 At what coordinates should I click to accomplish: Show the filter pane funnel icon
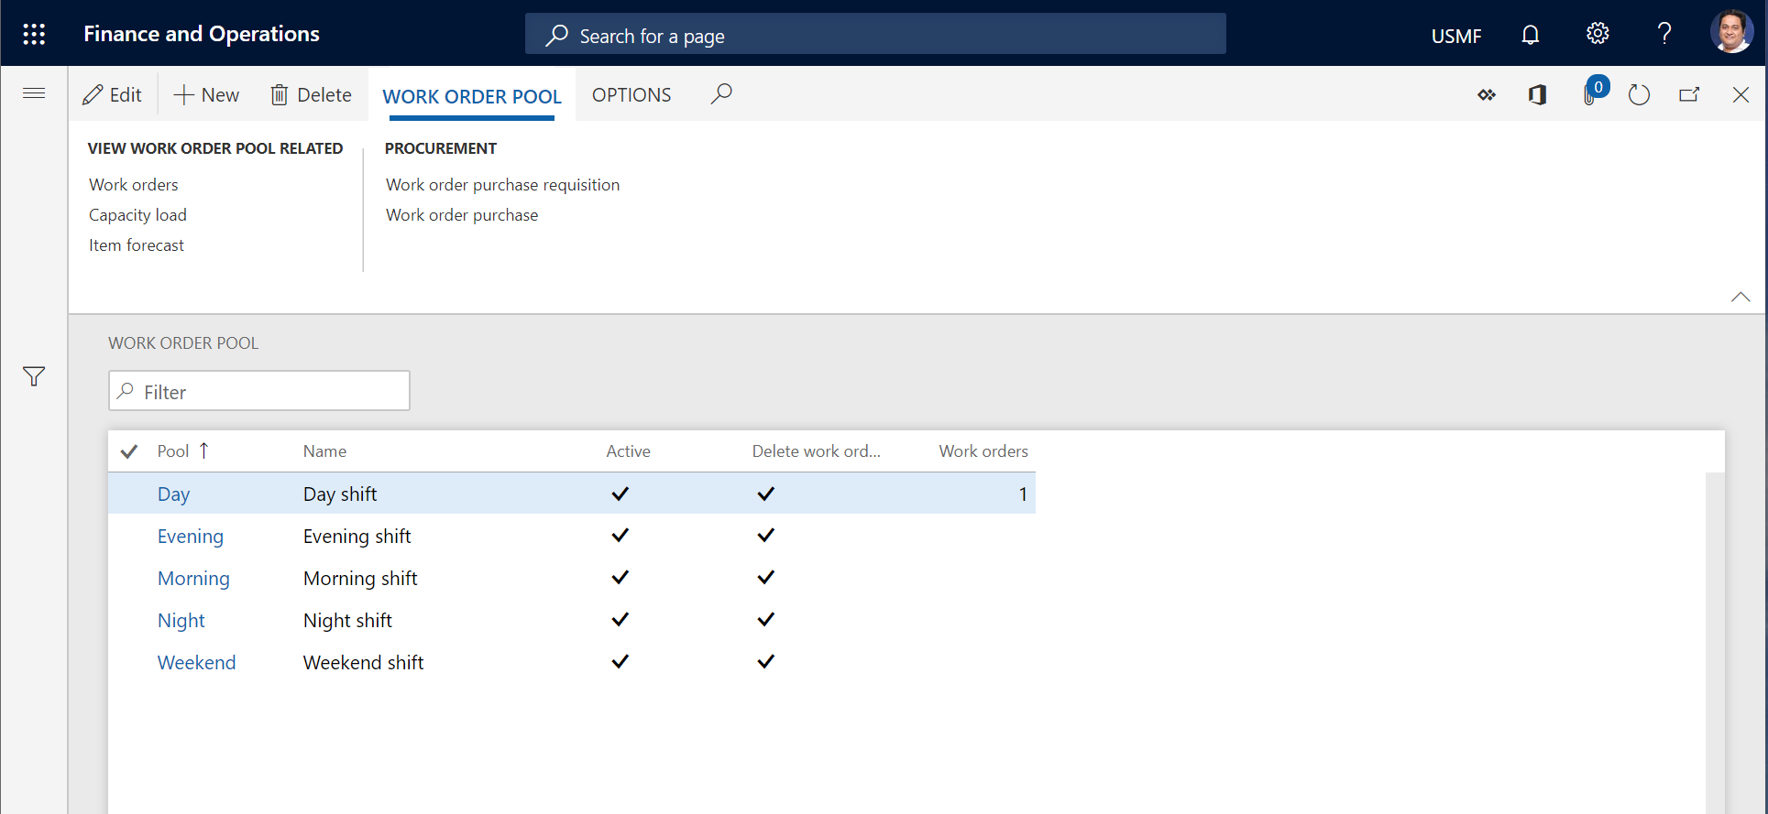click(x=34, y=376)
